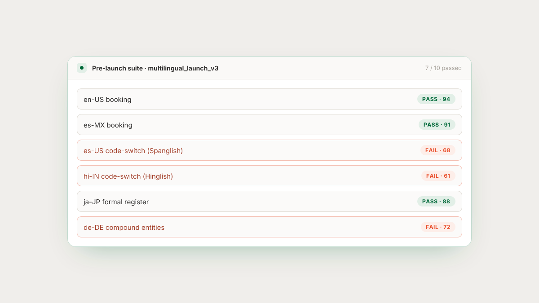Open the en-US booking test row

[x=269, y=99]
